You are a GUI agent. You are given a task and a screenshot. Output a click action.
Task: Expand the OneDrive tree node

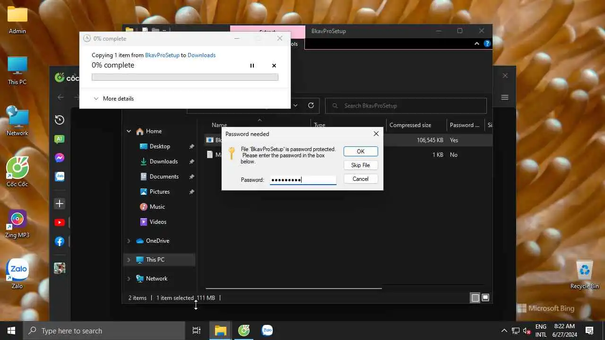click(x=129, y=241)
